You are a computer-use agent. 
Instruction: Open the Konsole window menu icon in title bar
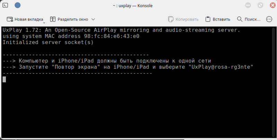6,6
